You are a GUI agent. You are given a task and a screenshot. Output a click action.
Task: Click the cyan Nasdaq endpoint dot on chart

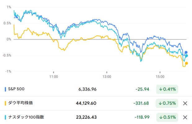point(186,56)
